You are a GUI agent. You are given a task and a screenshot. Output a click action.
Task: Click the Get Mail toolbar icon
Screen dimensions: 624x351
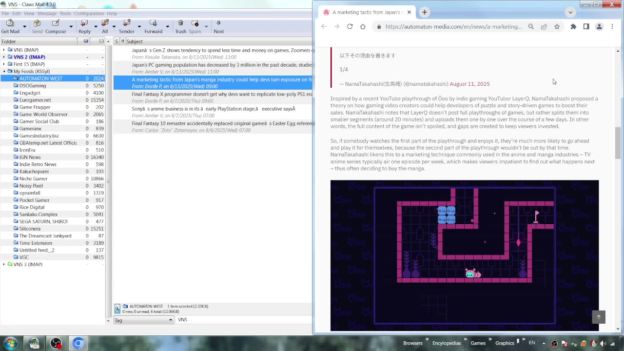(x=10, y=26)
